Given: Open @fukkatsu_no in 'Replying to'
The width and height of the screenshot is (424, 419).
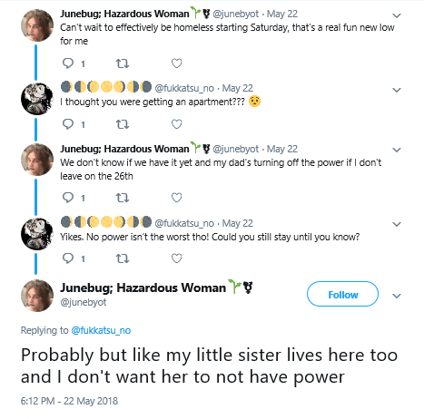Looking at the screenshot, I should [101, 330].
